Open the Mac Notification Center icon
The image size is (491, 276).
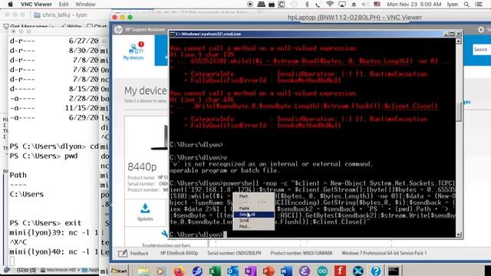(479, 5)
